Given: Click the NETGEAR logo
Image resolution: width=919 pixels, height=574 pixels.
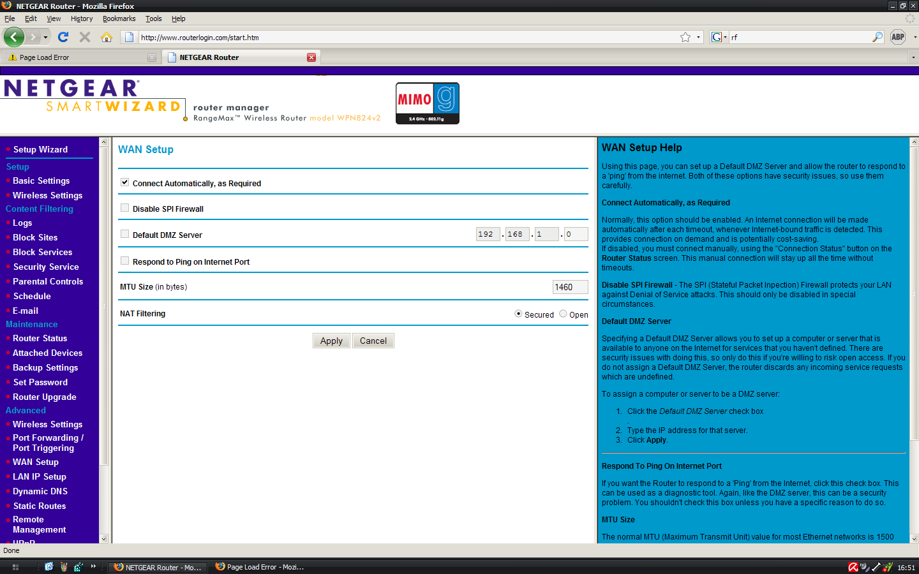Looking at the screenshot, I should tap(71, 88).
